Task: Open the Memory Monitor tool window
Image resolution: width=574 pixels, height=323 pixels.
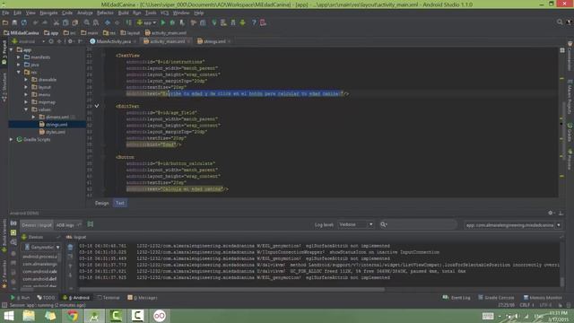Action: [x=543, y=297]
